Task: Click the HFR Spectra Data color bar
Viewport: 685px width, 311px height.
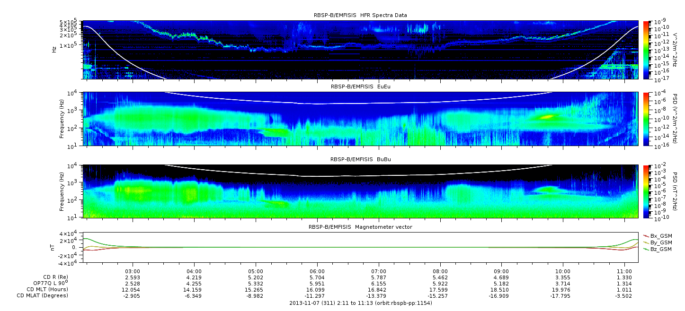Action: coord(647,49)
